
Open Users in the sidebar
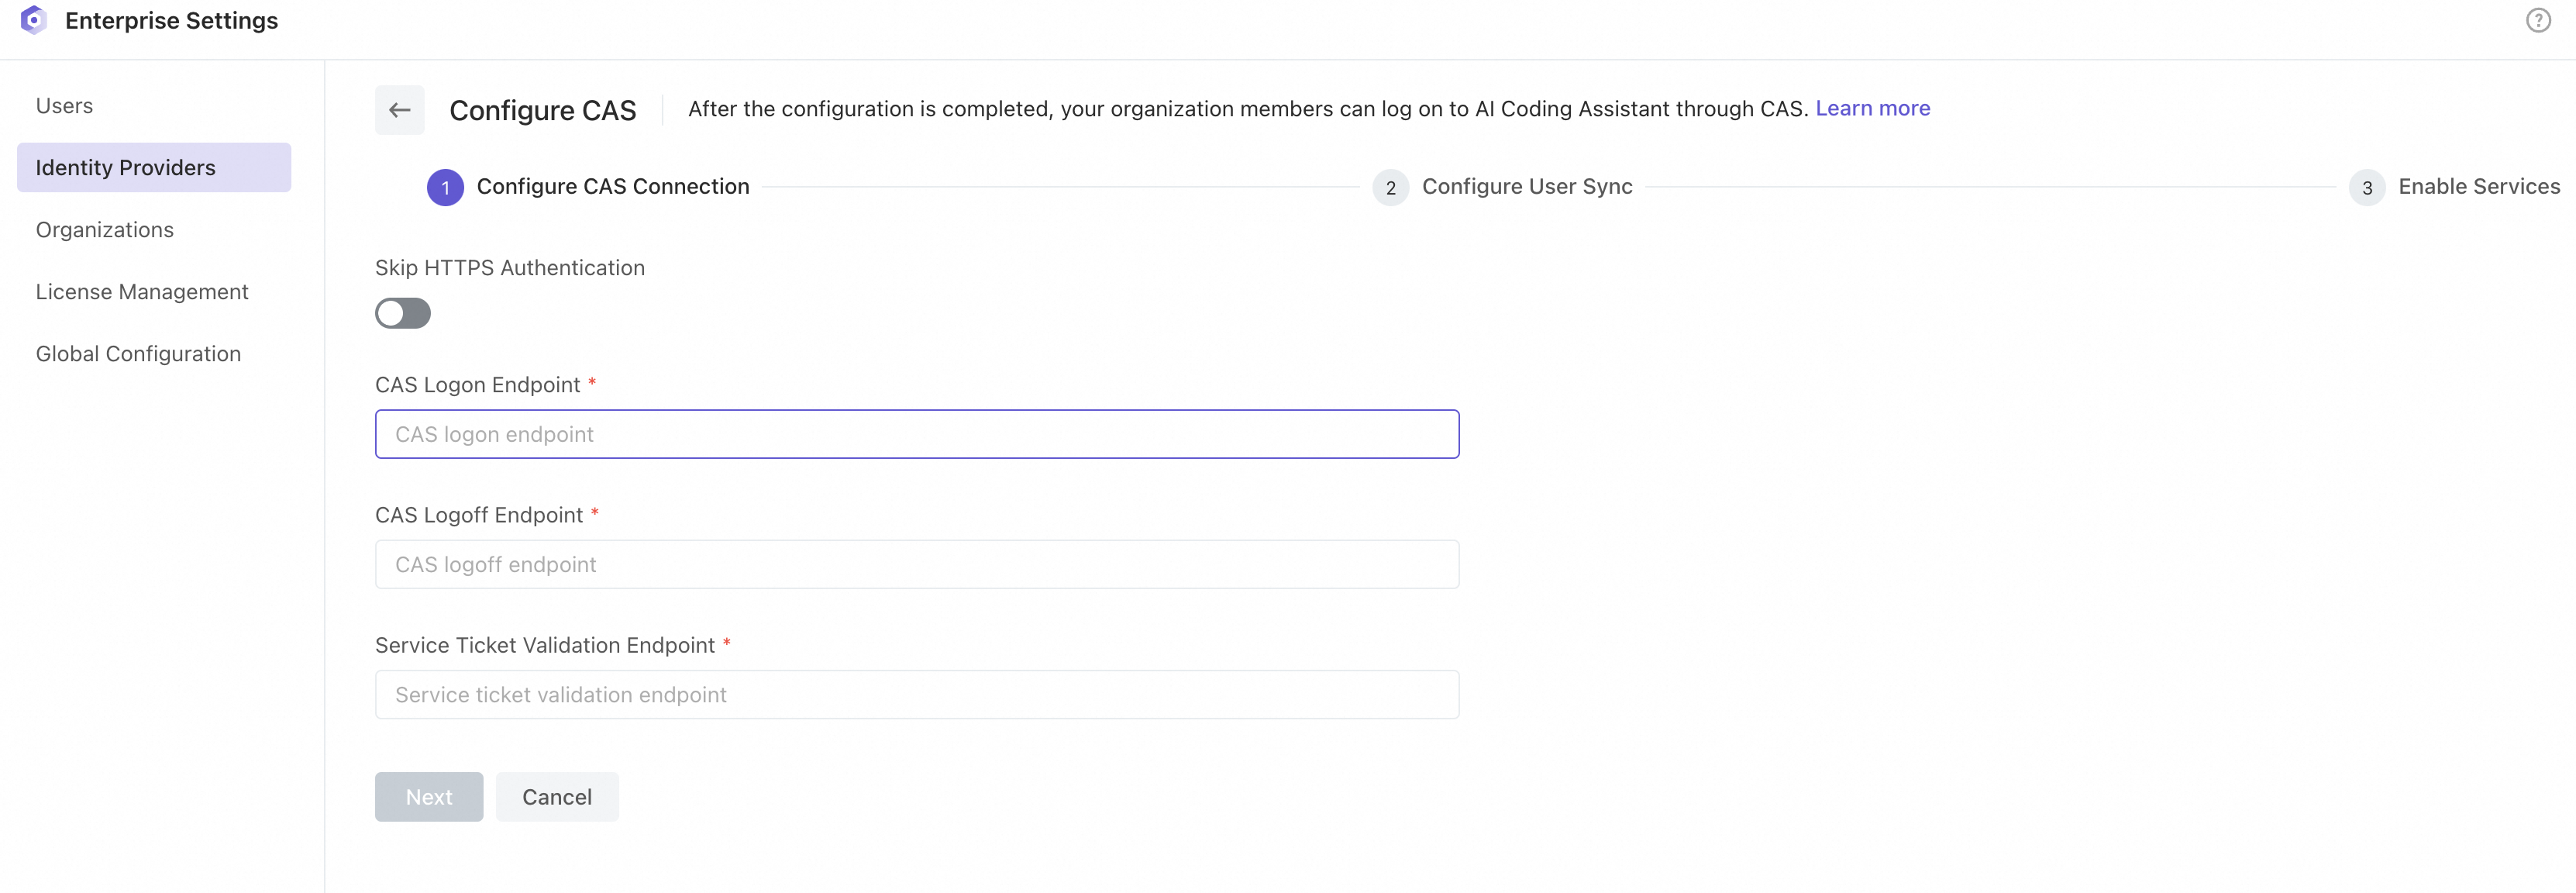(64, 106)
